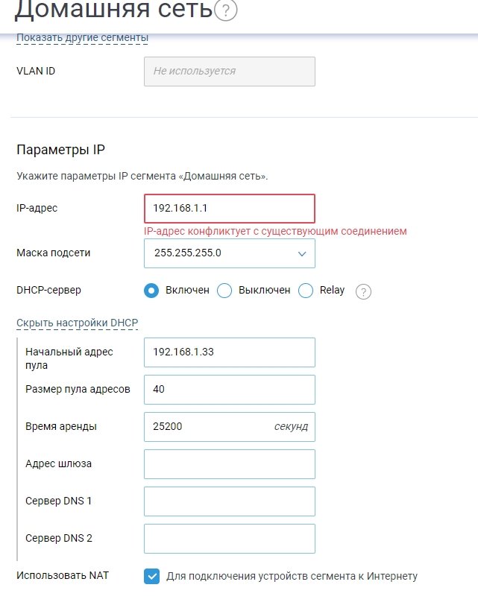The height and width of the screenshot is (608, 478).
Task: Select Включен DHCP radio button
Action: (151, 291)
